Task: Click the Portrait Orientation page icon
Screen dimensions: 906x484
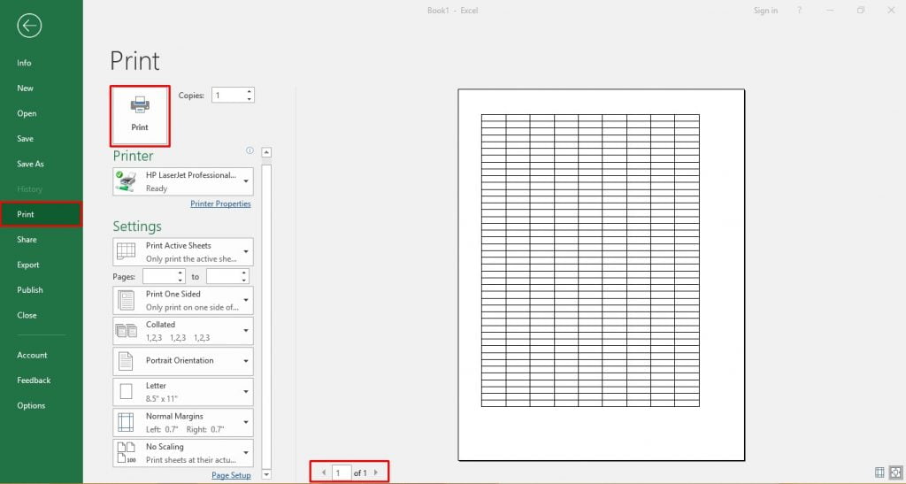Action: coord(126,361)
